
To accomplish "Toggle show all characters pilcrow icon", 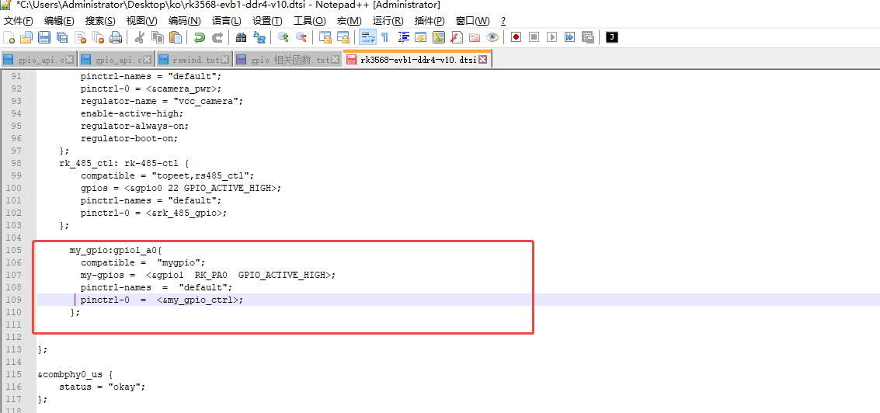I will point(385,37).
